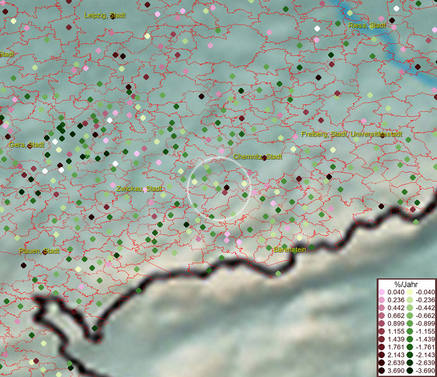This screenshot has height=377, width=437.
Task: Pick the 2.143 legend color swatch
Action: pyautogui.click(x=382, y=355)
